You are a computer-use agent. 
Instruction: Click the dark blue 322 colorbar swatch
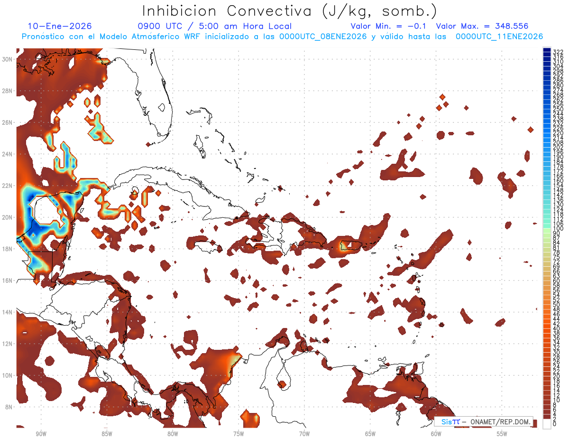547,50
